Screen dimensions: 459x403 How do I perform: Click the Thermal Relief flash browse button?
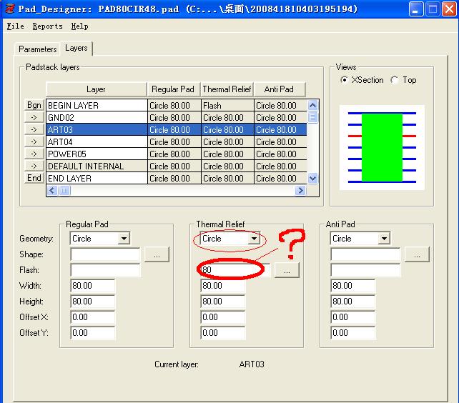tap(287, 270)
